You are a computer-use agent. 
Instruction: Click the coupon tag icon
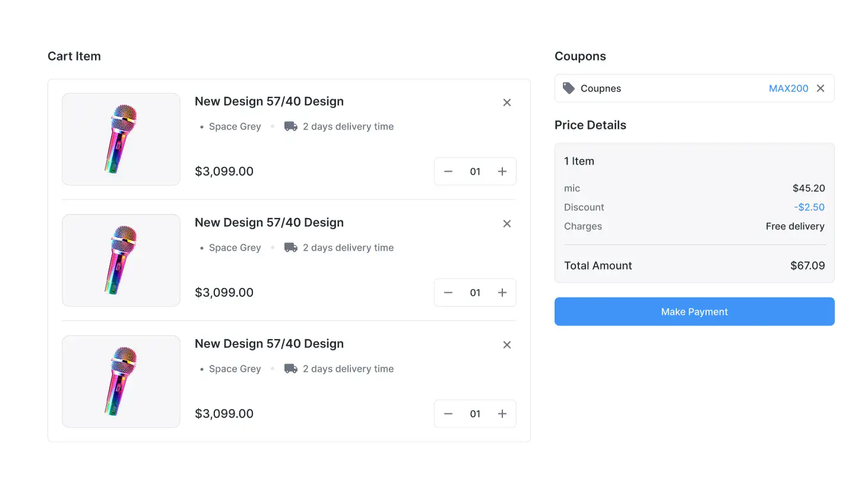(569, 88)
